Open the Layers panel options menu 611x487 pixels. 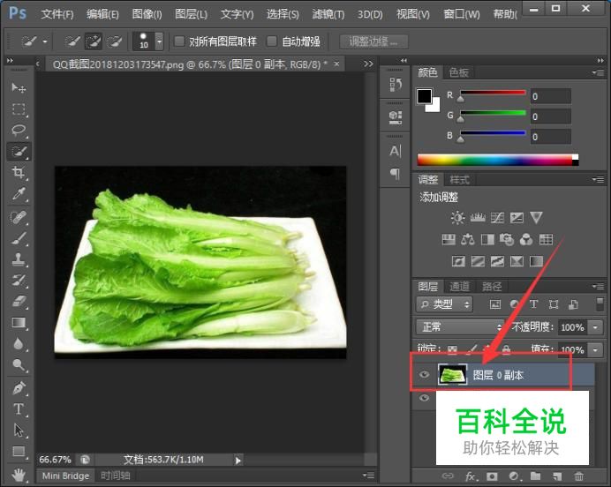(x=598, y=287)
